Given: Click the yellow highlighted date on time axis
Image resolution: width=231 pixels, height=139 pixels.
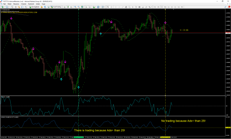Looking at the screenshot, I should click(165, 138).
